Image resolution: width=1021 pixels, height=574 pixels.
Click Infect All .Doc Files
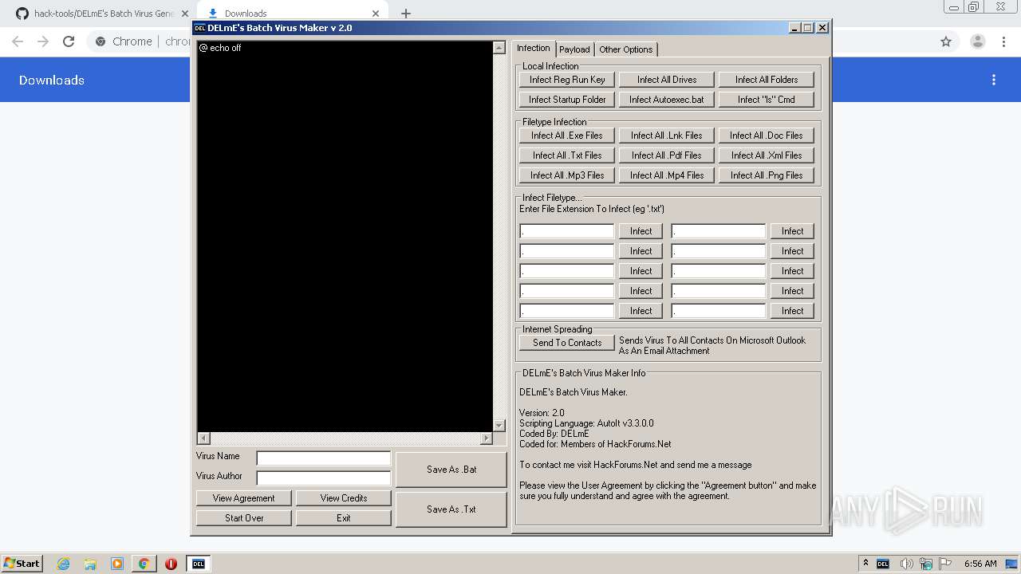[767, 136]
